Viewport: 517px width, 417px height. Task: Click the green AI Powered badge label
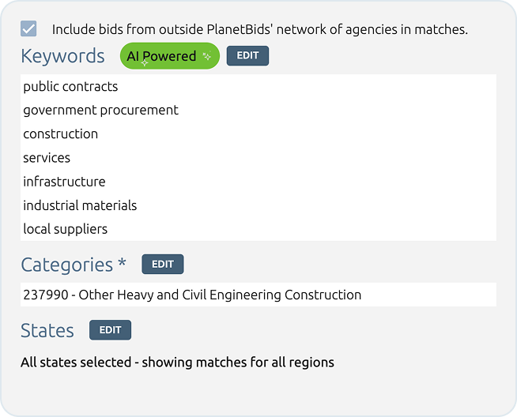click(161, 56)
